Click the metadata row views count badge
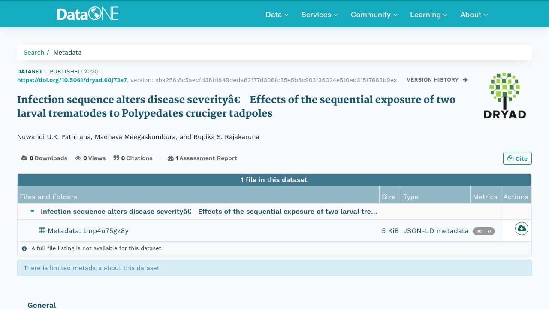549x309 pixels. click(484, 231)
